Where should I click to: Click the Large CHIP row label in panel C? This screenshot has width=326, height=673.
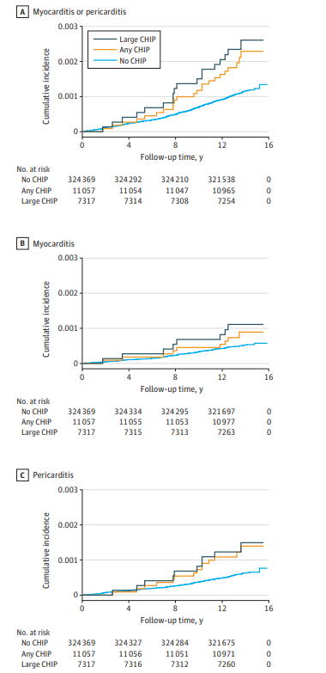click(x=39, y=664)
